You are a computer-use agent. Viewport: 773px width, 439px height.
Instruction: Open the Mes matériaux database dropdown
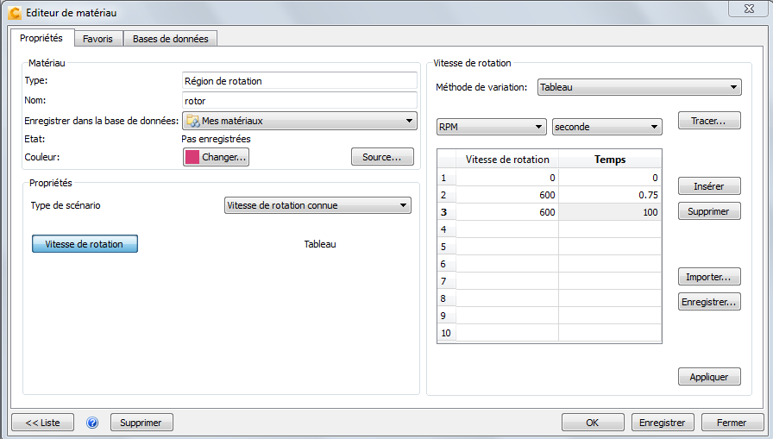pyautogui.click(x=299, y=121)
